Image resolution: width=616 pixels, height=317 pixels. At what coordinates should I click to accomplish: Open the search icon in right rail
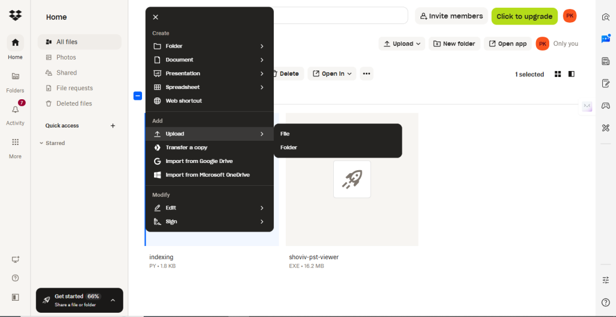606,17
